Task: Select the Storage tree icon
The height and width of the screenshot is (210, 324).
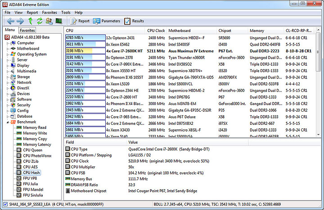Action: coord(13,77)
